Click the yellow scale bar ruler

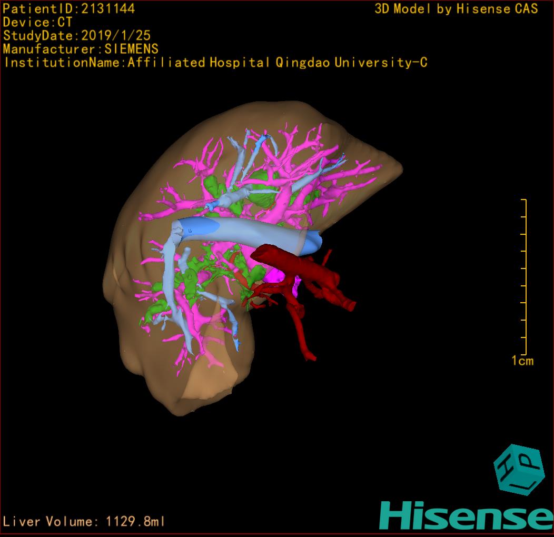pos(524,277)
